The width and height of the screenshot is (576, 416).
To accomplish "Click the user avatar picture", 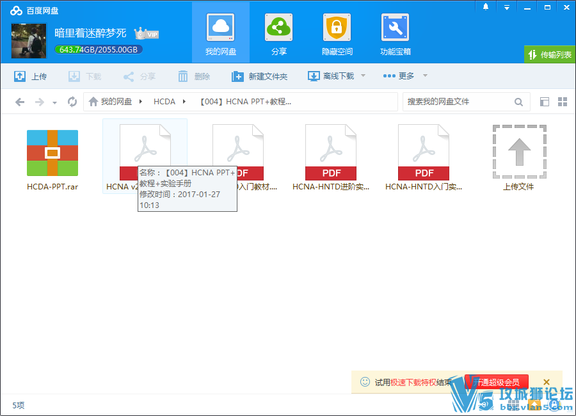I will click(29, 41).
